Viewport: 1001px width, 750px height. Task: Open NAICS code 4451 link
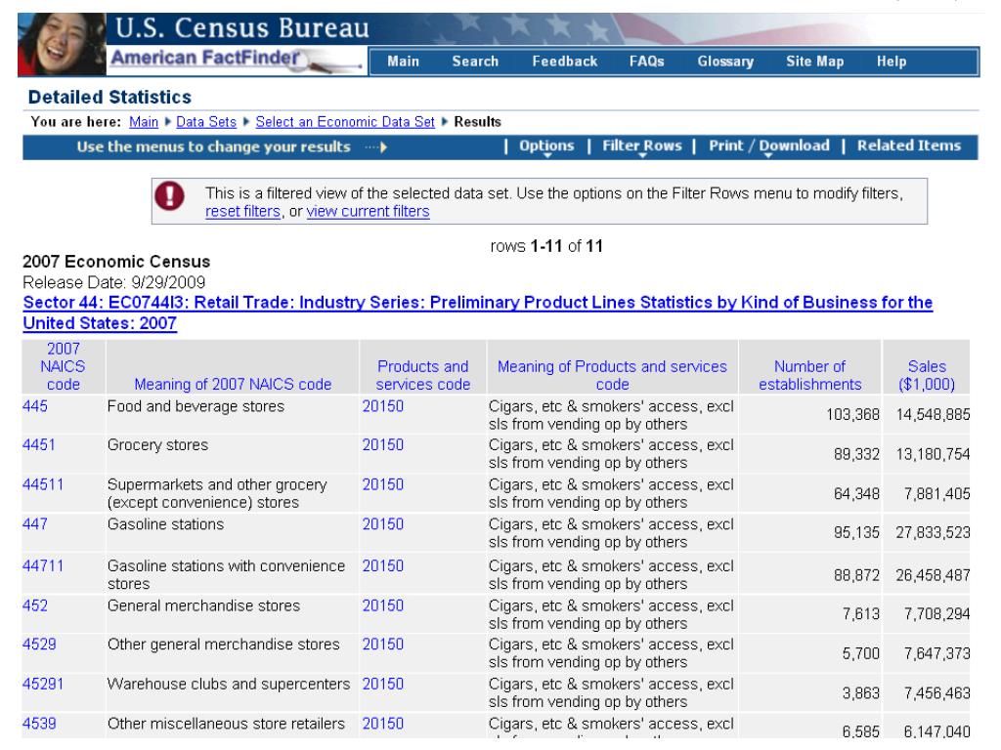(39, 444)
